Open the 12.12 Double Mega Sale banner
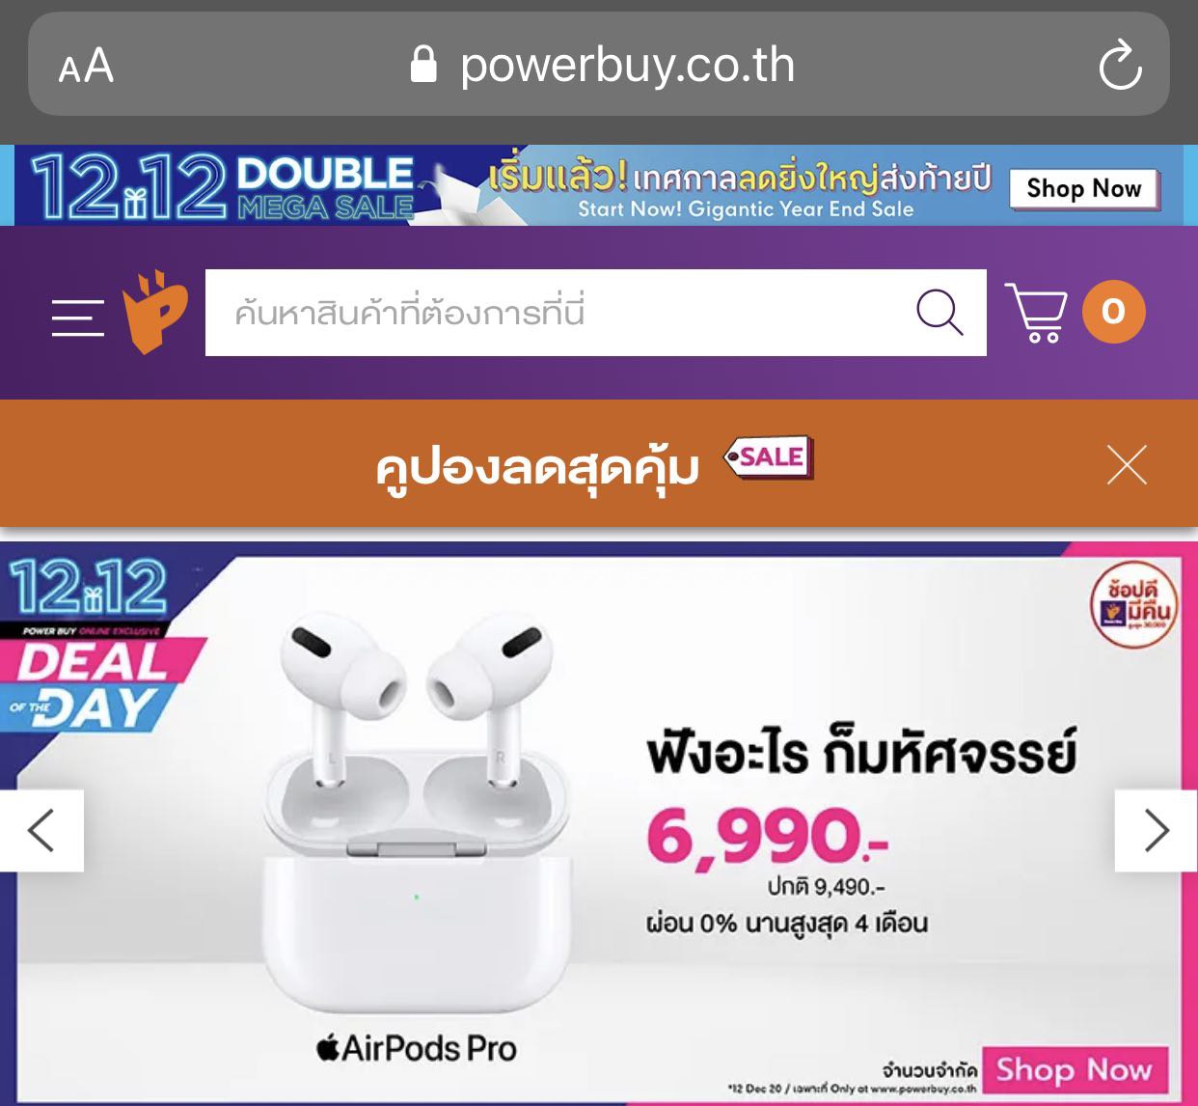Viewport: 1198px width, 1106px height. (598, 184)
